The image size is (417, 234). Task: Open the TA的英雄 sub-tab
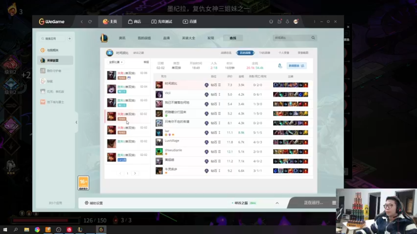264,53
